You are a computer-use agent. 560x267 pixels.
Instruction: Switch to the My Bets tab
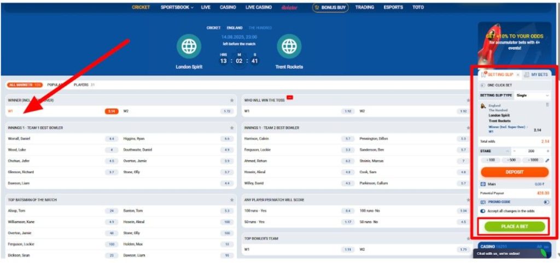(536, 74)
